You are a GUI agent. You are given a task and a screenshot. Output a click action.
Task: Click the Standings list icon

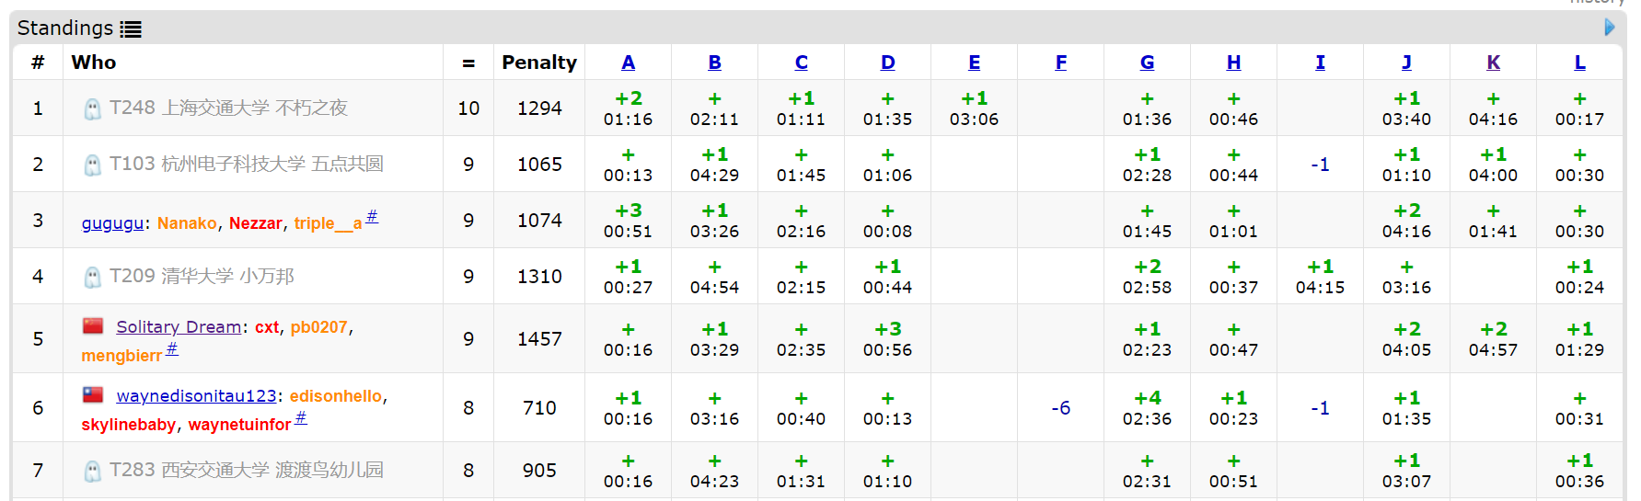pos(131,29)
